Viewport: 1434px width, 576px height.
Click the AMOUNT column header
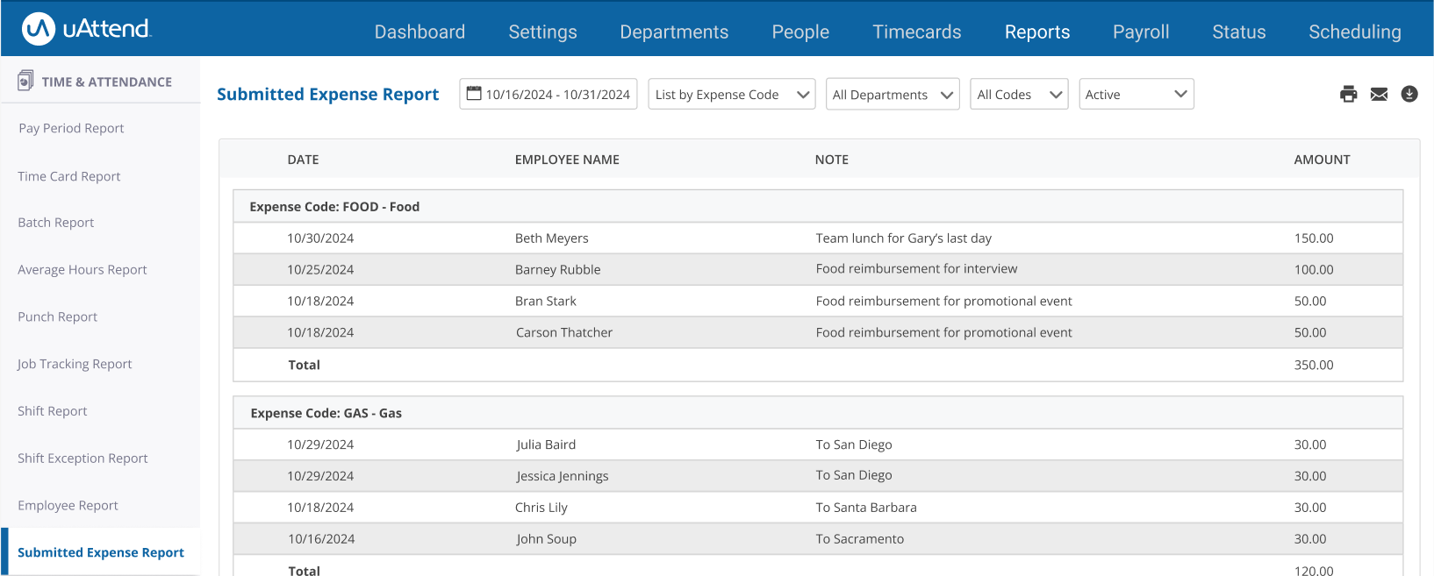coord(1322,160)
